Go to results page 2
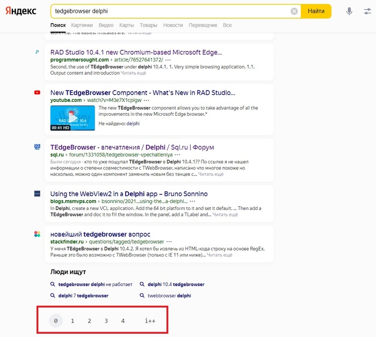This screenshot has height=337, width=376. point(89,321)
